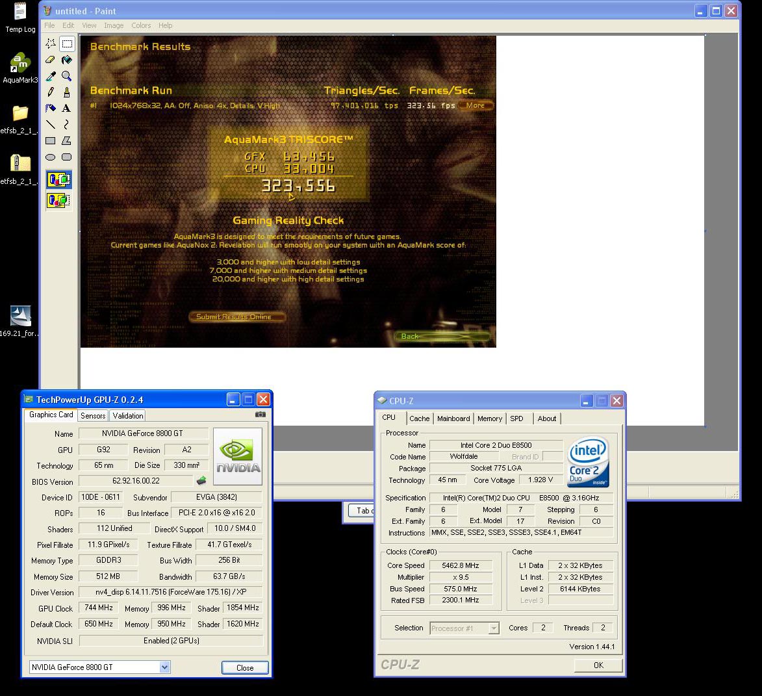Open the Temp Log desktop file
The height and width of the screenshot is (696, 762).
(x=20, y=18)
